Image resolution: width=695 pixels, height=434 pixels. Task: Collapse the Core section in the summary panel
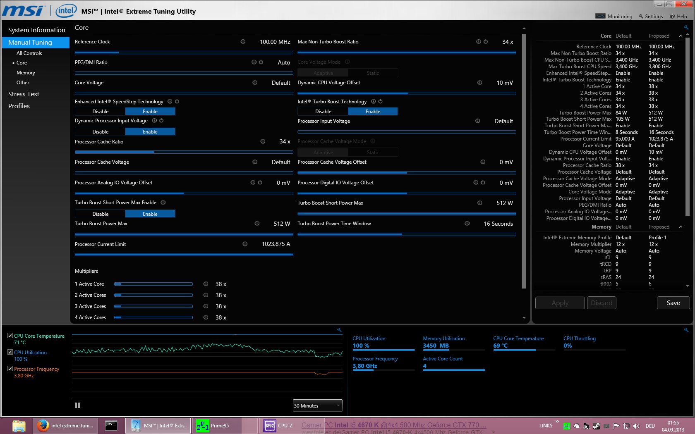pyautogui.click(x=681, y=36)
